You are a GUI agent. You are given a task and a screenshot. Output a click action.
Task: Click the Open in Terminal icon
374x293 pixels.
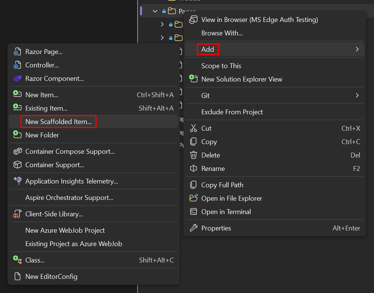[194, 211]
